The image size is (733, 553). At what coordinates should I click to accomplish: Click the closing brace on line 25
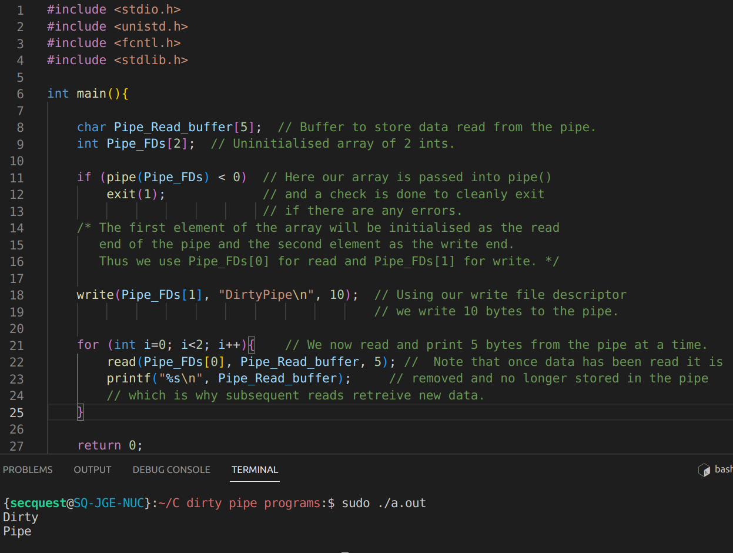tap(80, 412)
